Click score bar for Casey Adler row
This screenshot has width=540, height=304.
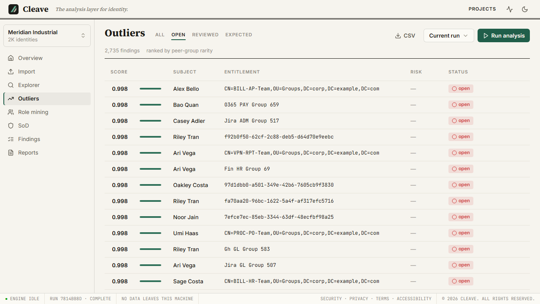[x=151, y=121]
